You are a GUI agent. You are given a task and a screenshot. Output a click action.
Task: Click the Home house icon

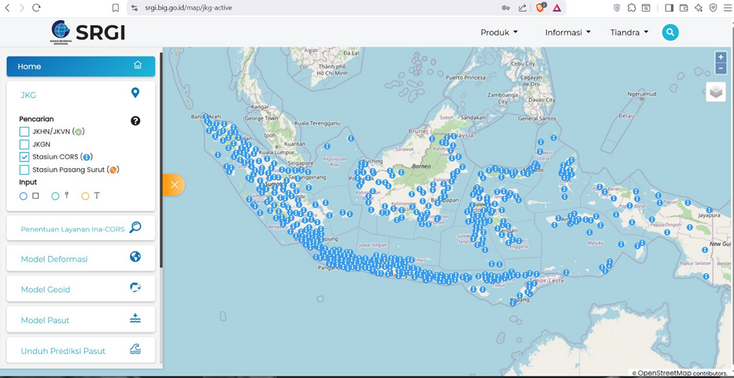tap(138, 66)
